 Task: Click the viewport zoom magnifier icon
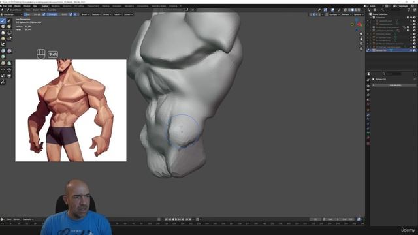tap(361, 34)
